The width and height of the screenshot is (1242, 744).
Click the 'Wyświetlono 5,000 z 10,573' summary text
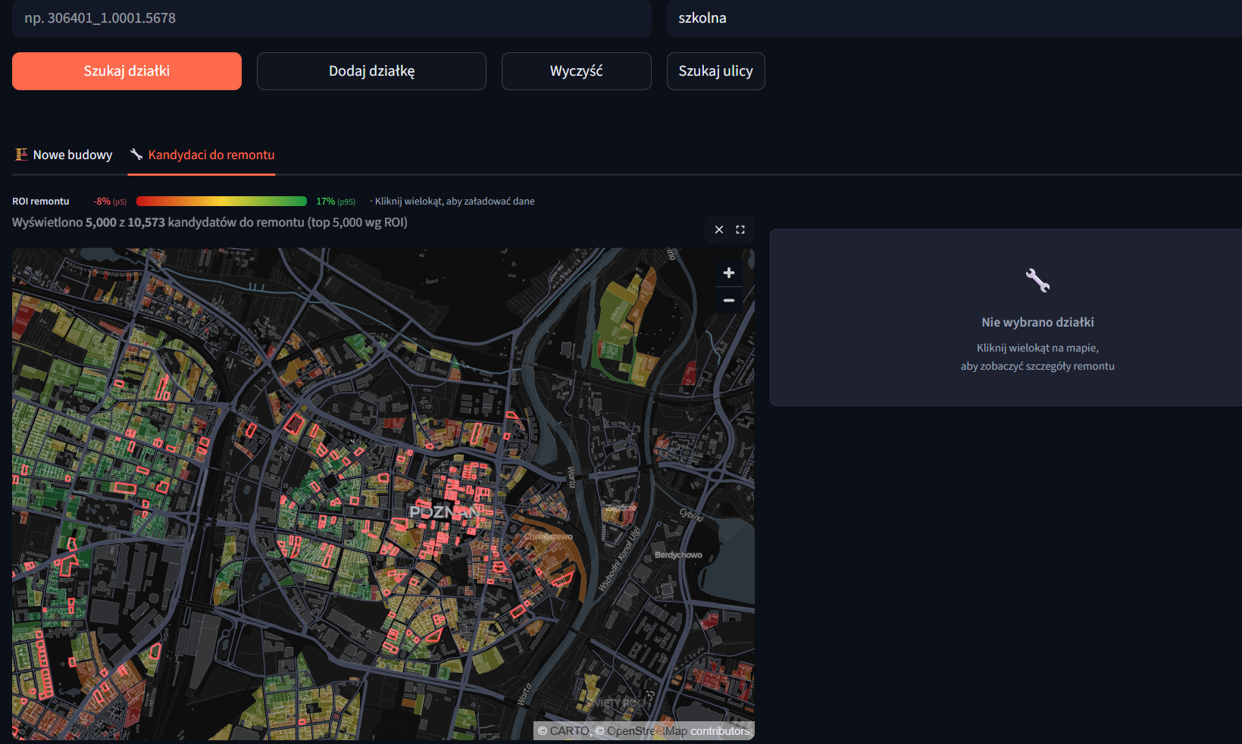(209, 223)
